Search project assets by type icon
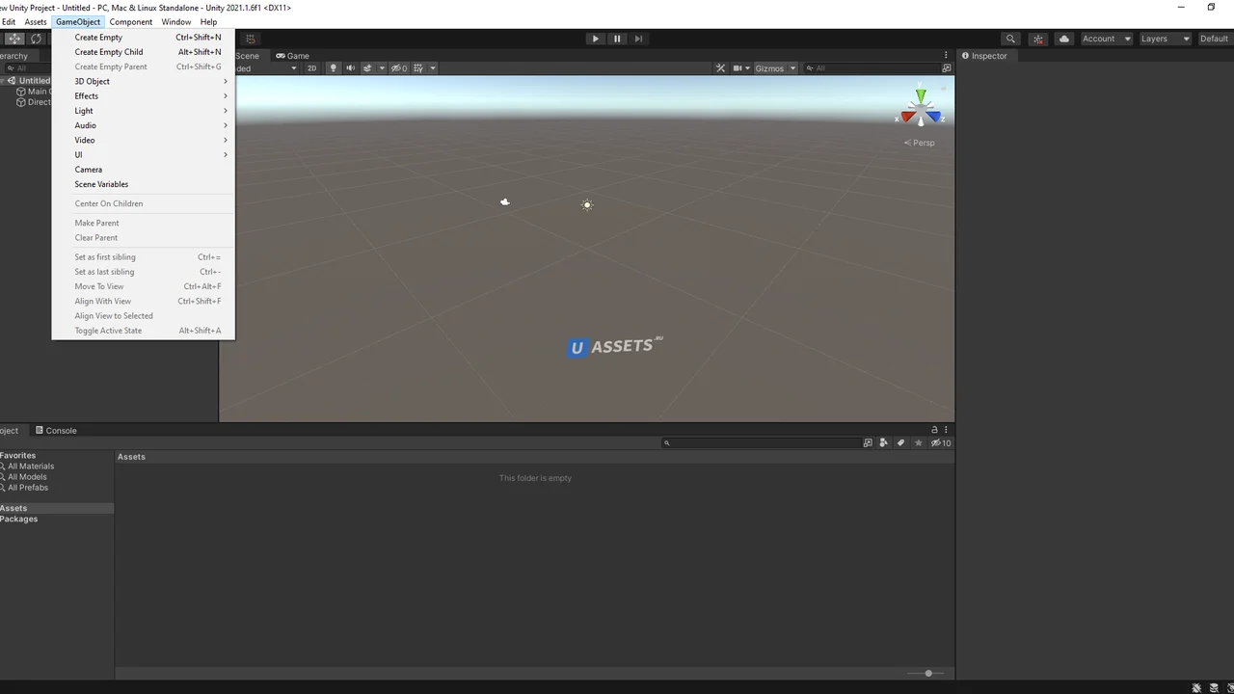The image size is (1234, 694). coord(884,443)
